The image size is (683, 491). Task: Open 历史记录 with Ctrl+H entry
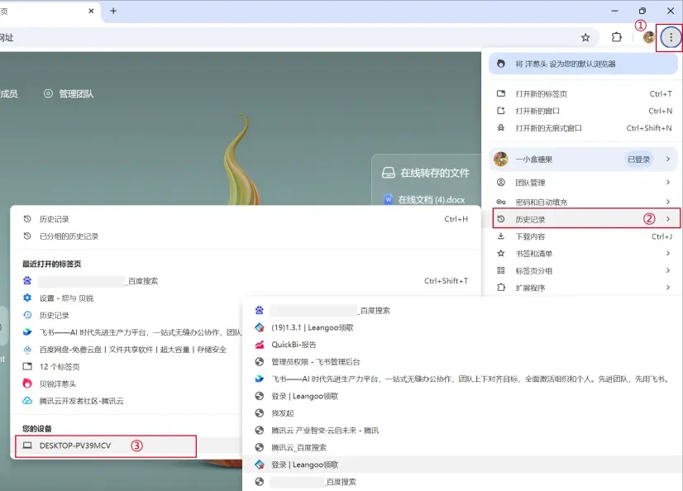click(246, 219)
